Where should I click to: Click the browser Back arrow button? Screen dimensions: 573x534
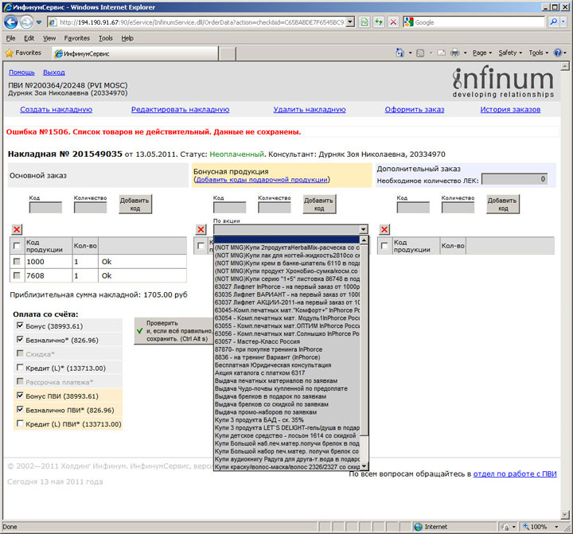pyautogui.click(x=10, y=22)
